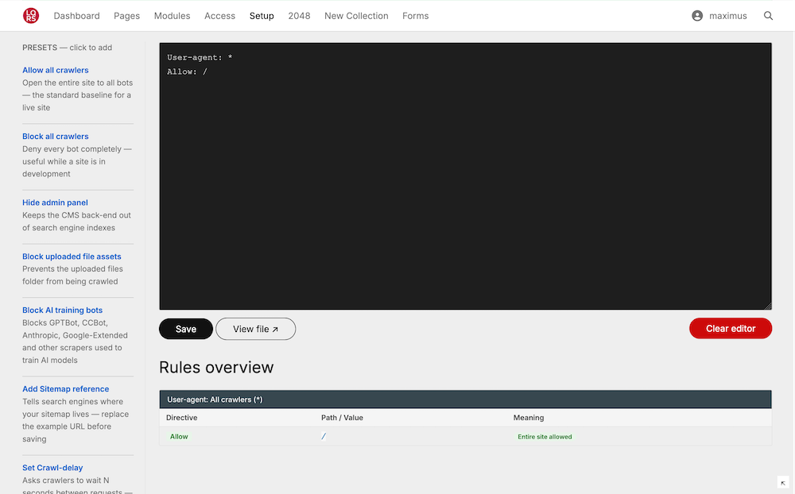Go to the Pages menu
The image size is (795, 494).
pos(126,16)
